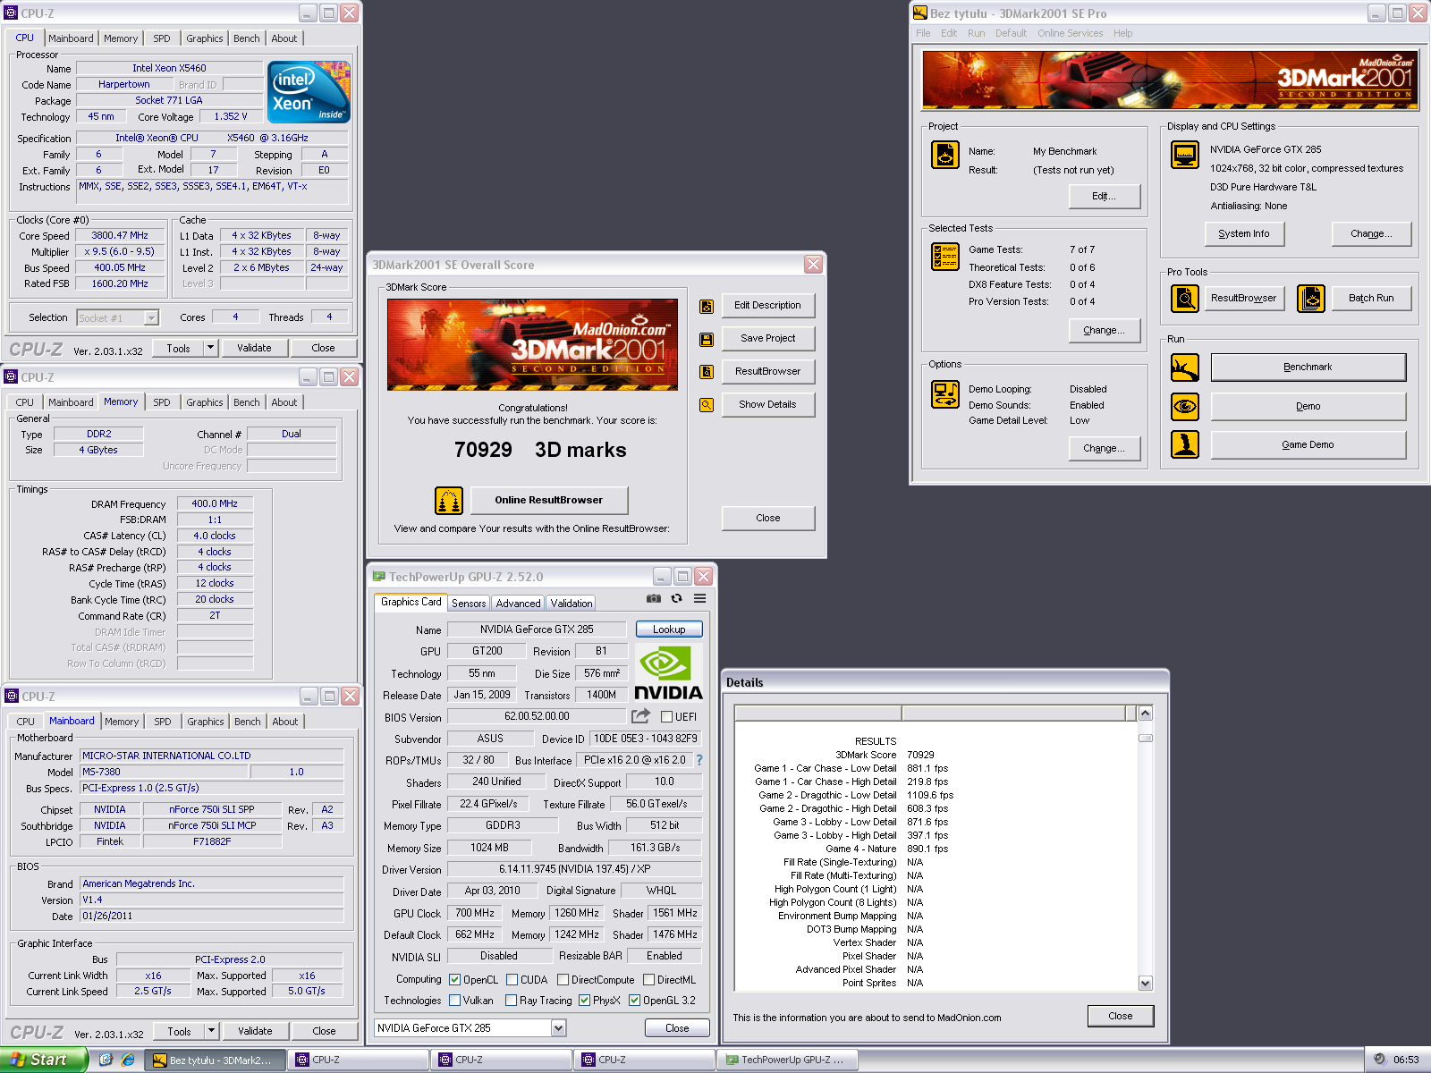Toggle the DirectML checkbox

click(x=648, y=980)
